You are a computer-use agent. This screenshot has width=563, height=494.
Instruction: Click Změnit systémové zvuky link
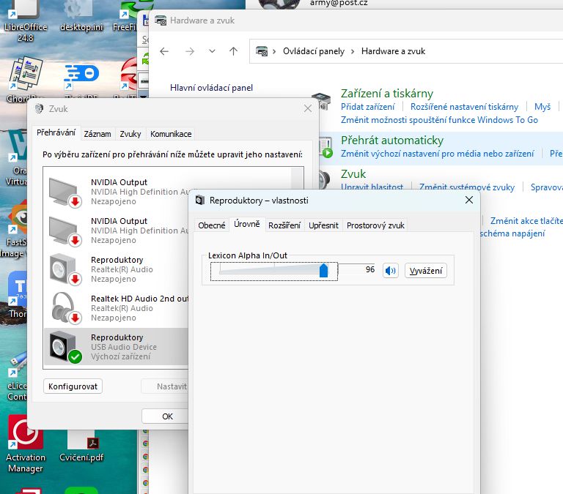467,187
